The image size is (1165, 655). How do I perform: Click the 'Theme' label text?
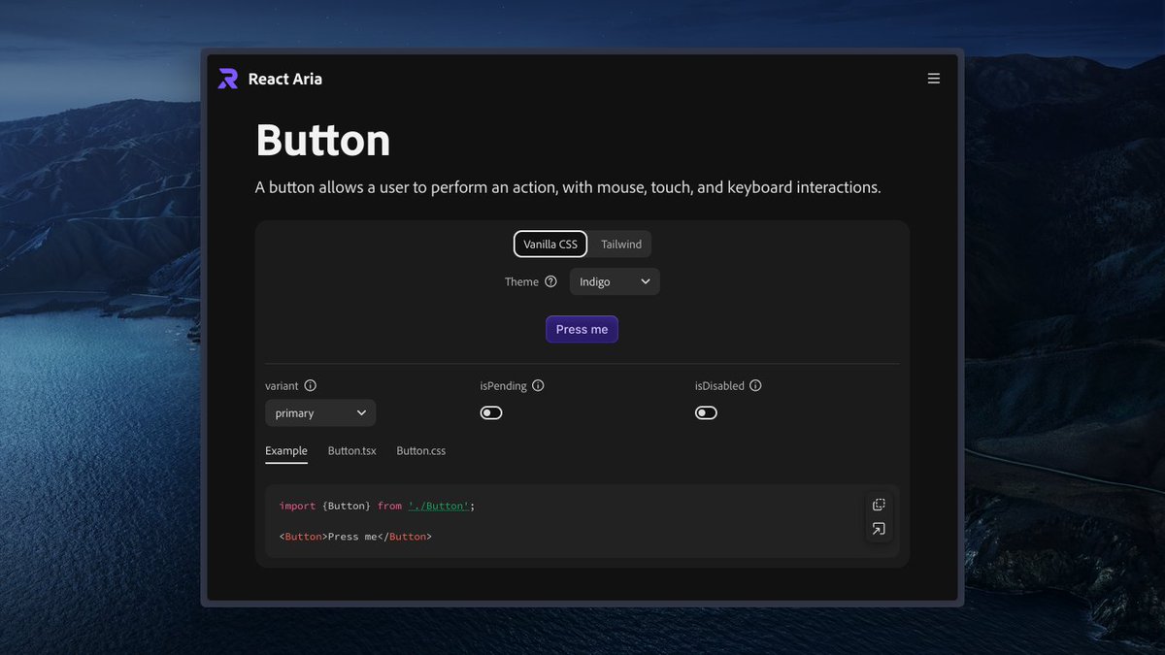tap(521, 281)
